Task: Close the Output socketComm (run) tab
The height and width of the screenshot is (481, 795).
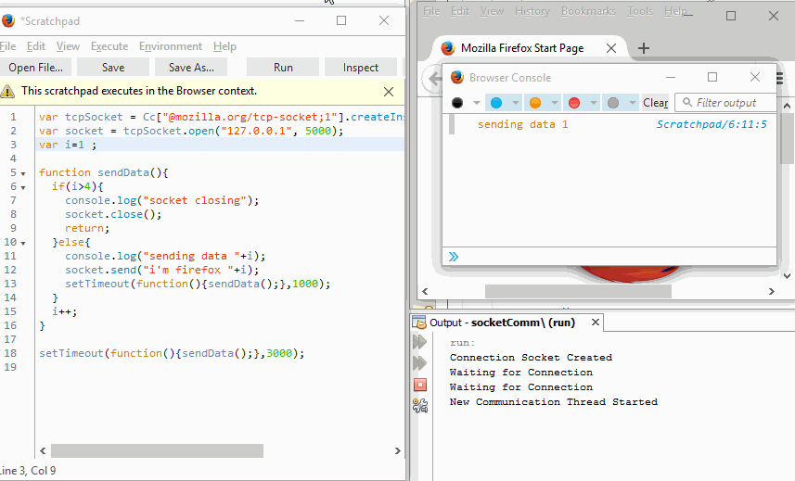Action: [594, 323]
